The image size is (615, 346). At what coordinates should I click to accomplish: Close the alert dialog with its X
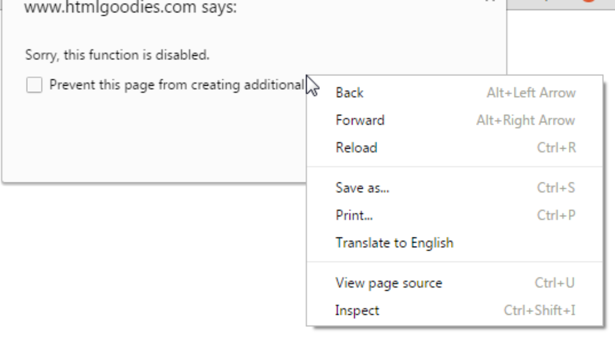pos(490,2)
